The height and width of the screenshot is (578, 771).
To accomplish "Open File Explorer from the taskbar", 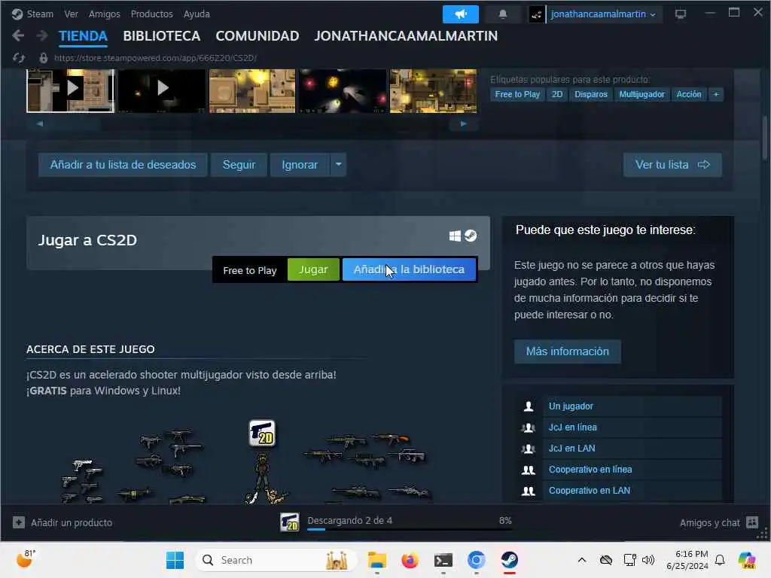I will (376, 560).
